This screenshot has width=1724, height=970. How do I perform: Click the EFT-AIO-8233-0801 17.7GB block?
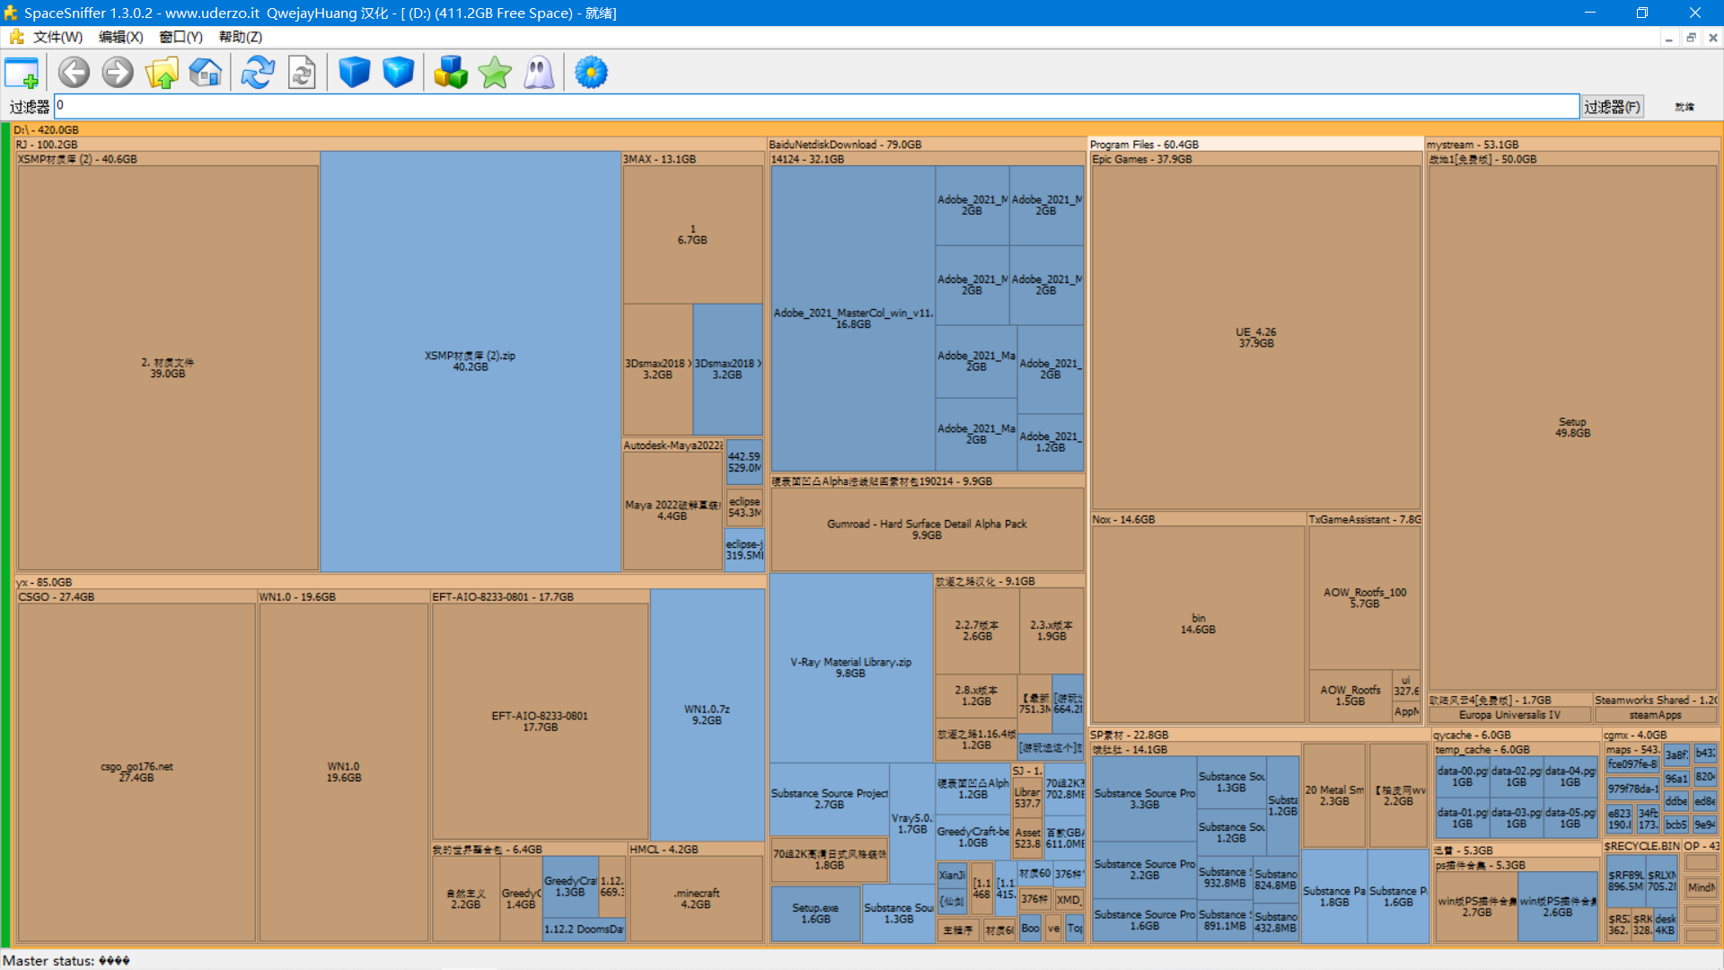click(540, 721)
